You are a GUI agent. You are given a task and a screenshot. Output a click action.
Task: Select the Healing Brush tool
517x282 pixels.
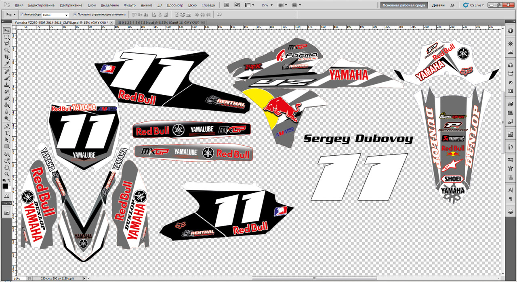pyautogui.click(x=7, y=72)
